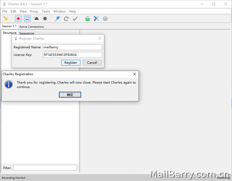Click the Validate checkmark icon

coord(75,19)
